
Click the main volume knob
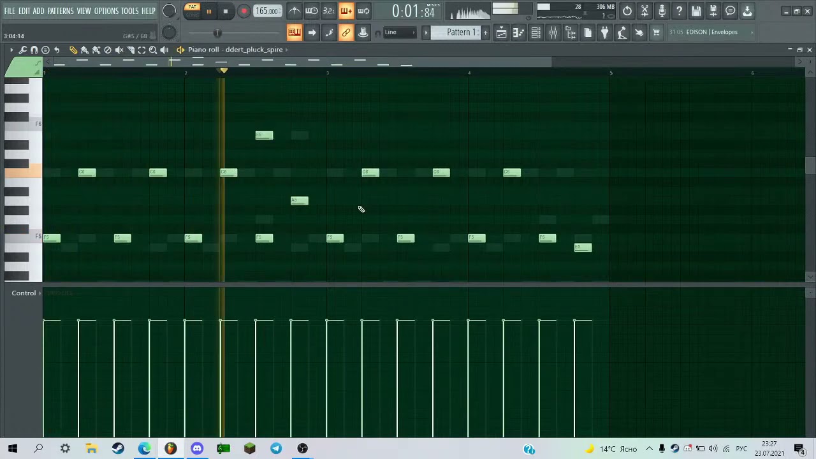click(169, 11)
